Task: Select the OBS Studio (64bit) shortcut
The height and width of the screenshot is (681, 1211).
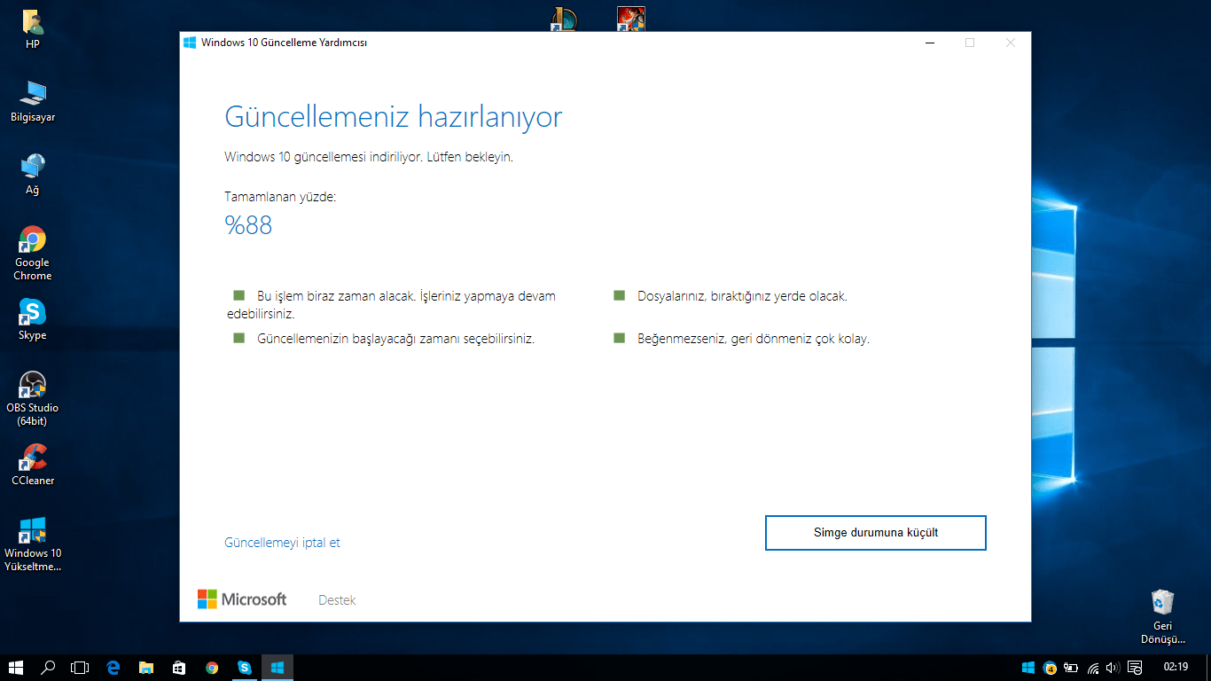Action: coord(33,399)
